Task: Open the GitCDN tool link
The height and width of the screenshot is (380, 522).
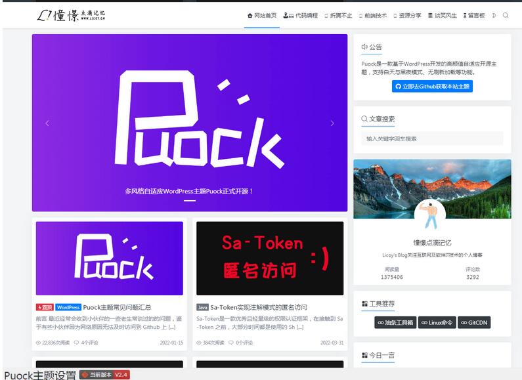Action: (474, 322)
